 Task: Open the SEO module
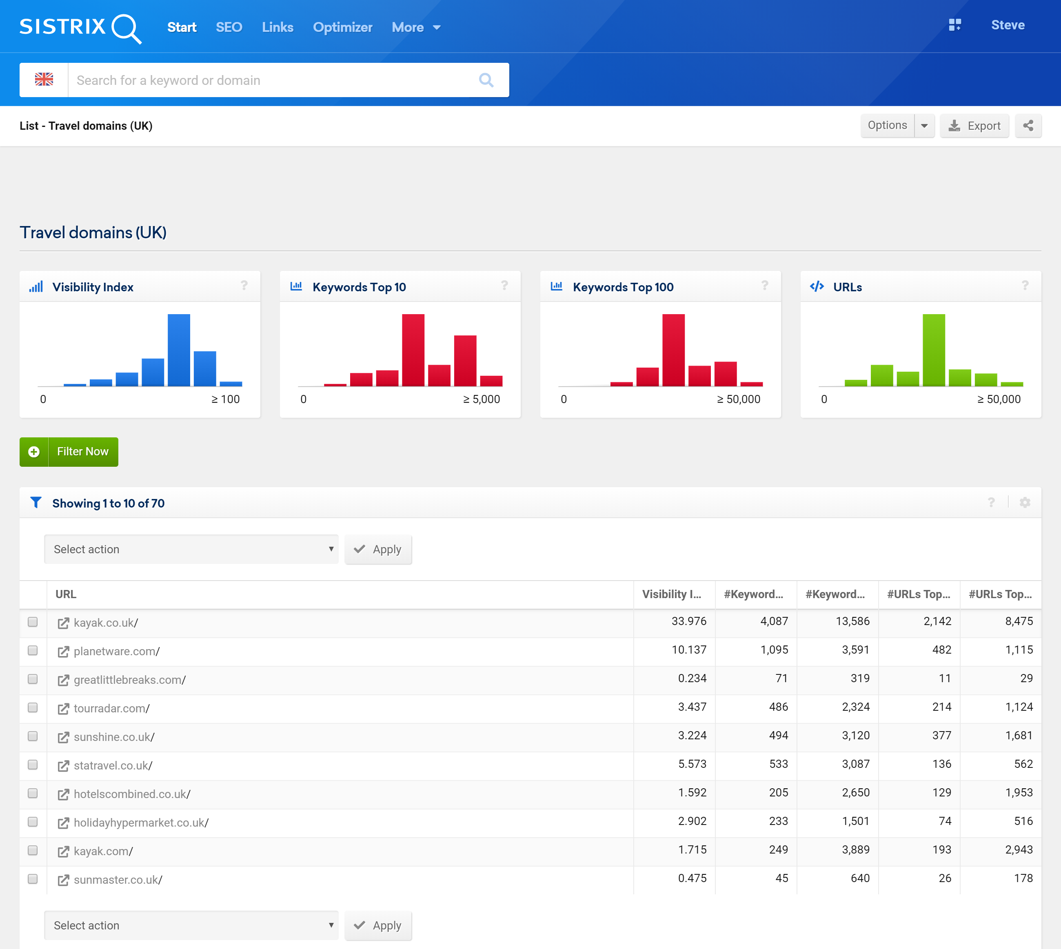click(x=229, y=27)
